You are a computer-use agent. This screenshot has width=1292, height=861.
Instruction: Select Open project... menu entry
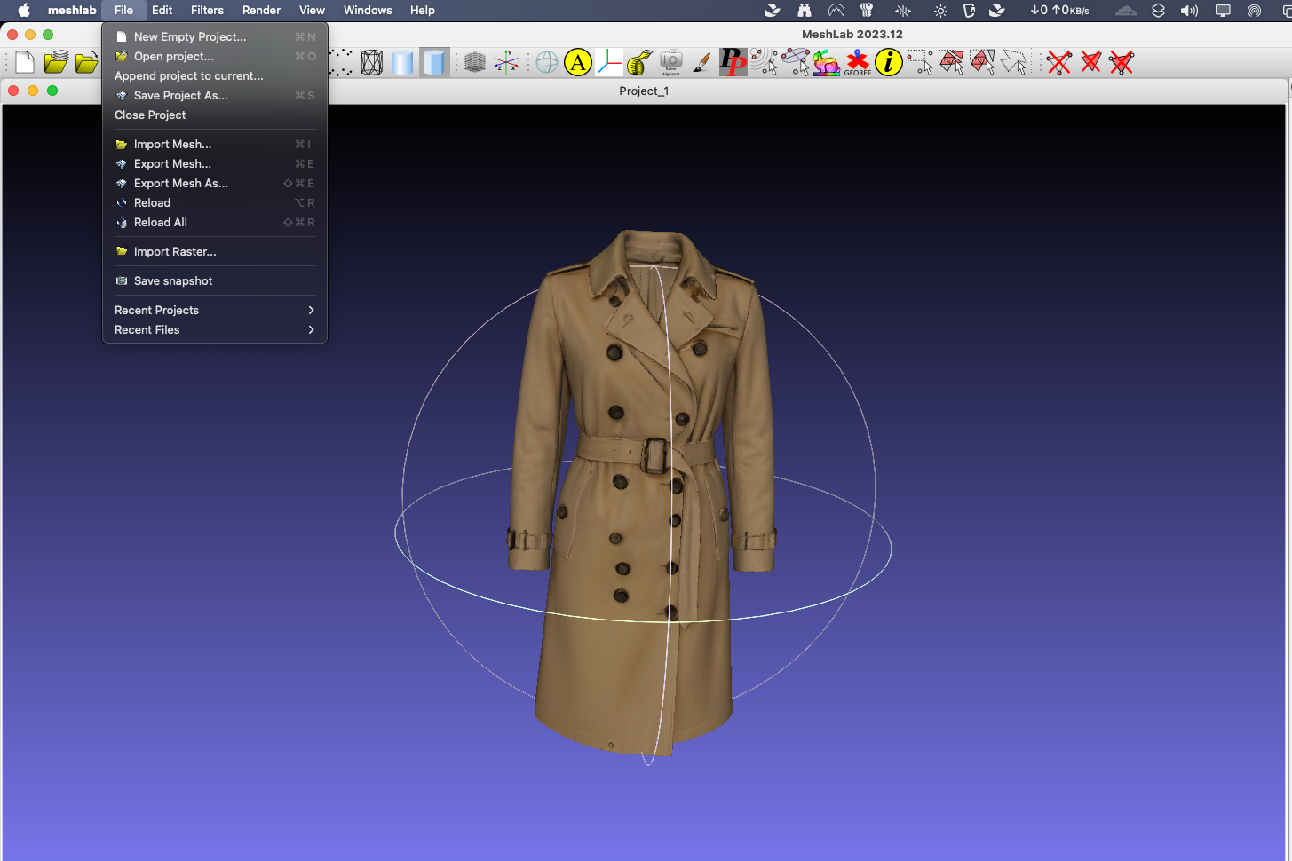(x=215, y=56)
